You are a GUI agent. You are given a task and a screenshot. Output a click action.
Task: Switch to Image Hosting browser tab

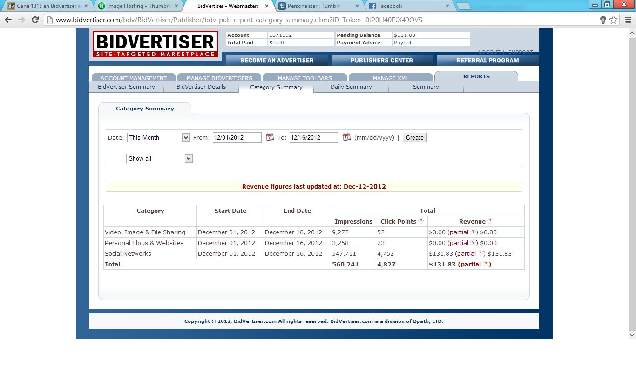(x=139, y=6)
